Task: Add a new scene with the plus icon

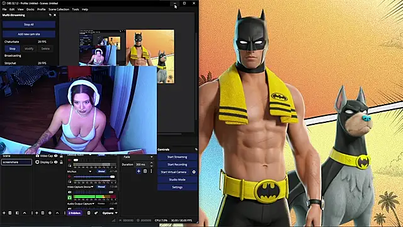Action: [x=4, y=213]
